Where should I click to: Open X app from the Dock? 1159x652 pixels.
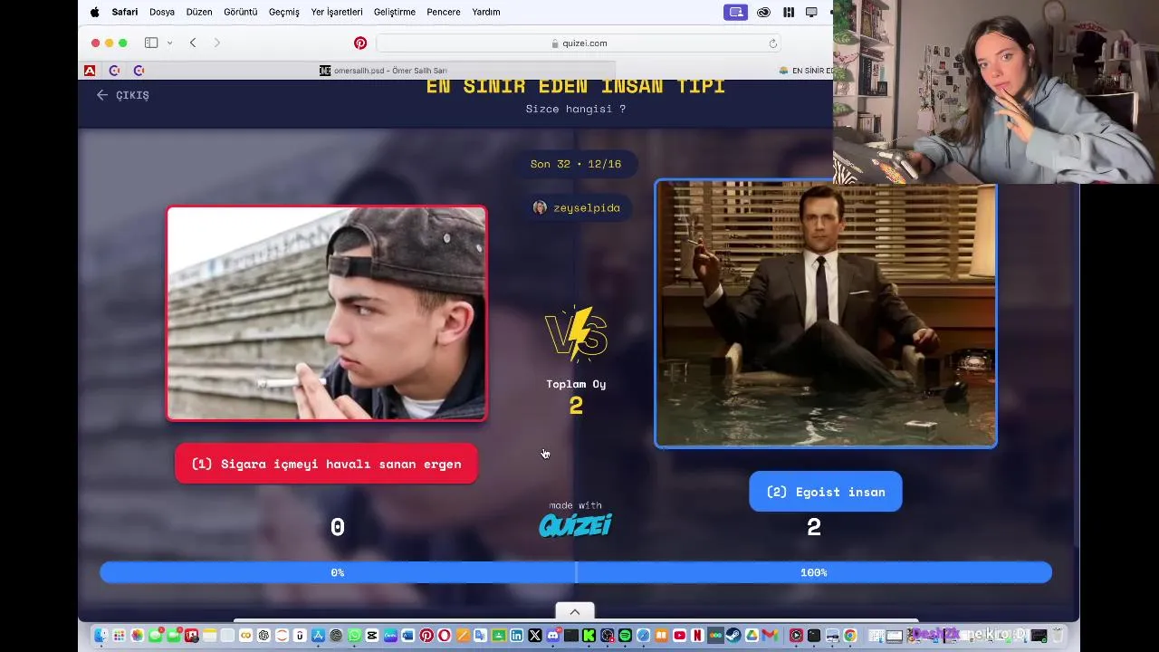coord(535,636)
